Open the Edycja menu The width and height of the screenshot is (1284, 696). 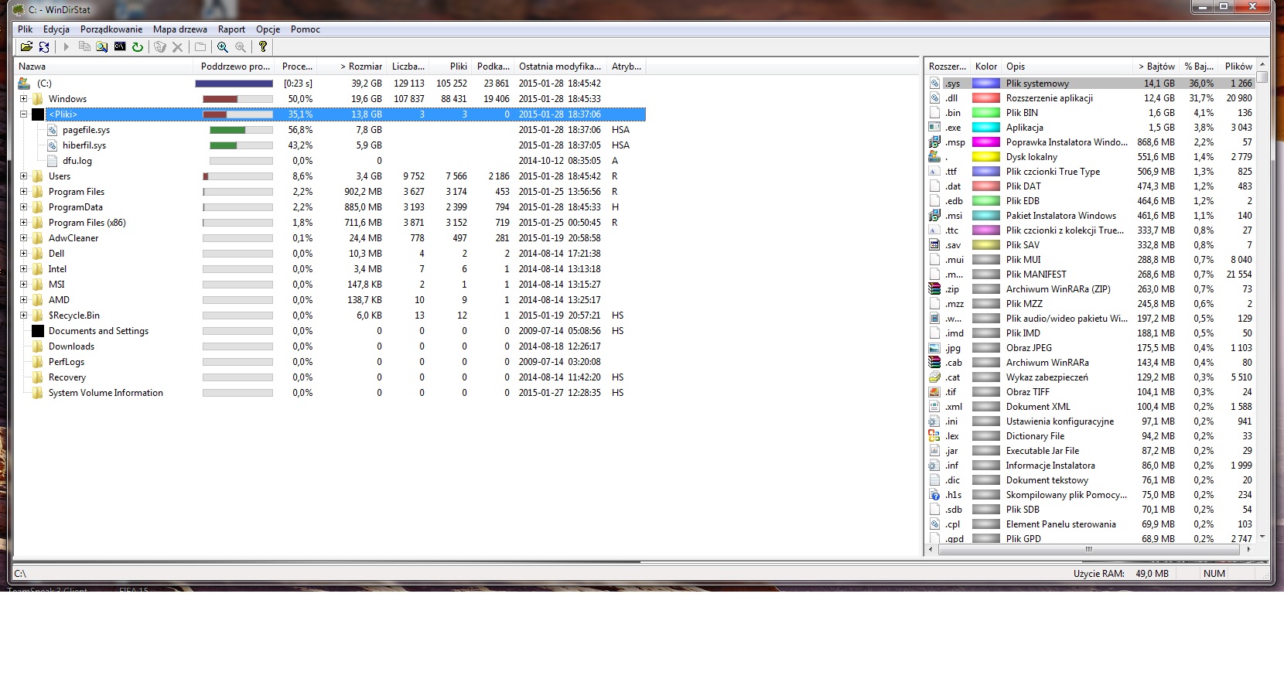coord(56,29)
